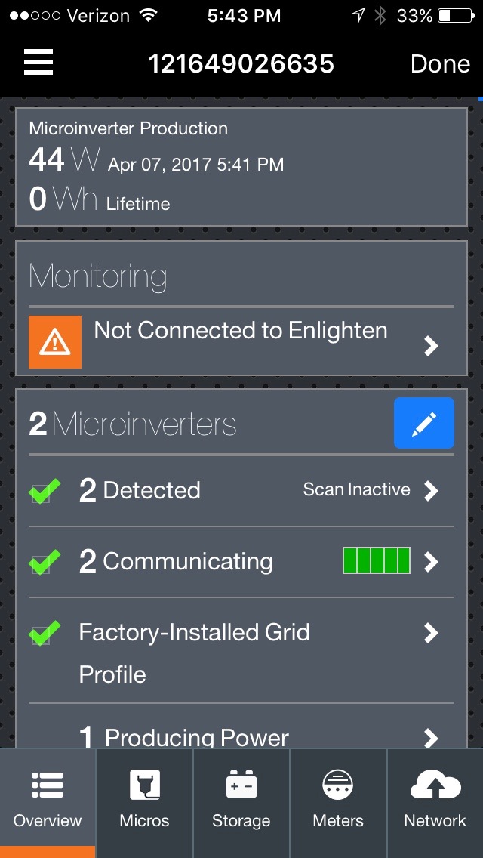Open Scan Inactive details chevron
Viewport: 483px width, 858px height.
point(431,491)
